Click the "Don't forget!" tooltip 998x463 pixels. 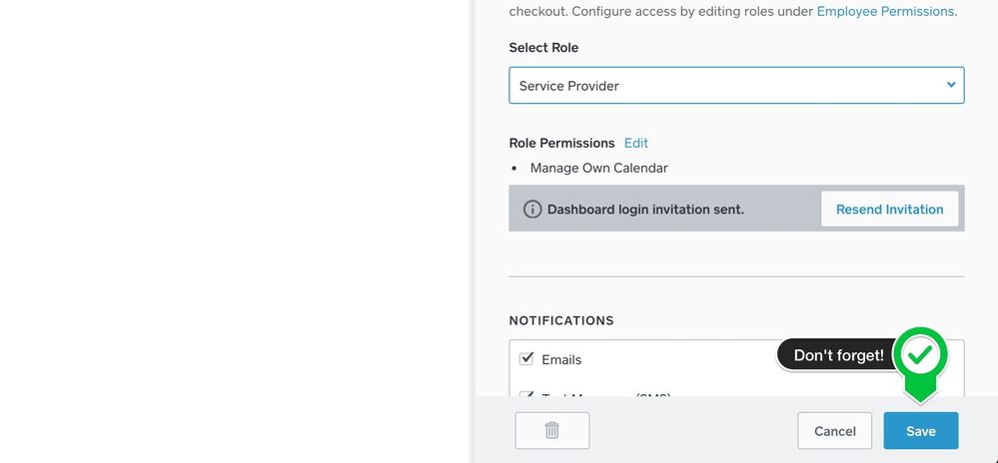coord(838,355)
